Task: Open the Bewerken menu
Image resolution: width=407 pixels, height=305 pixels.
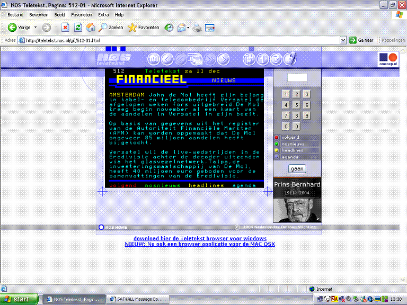Action: tap(39, 15)
